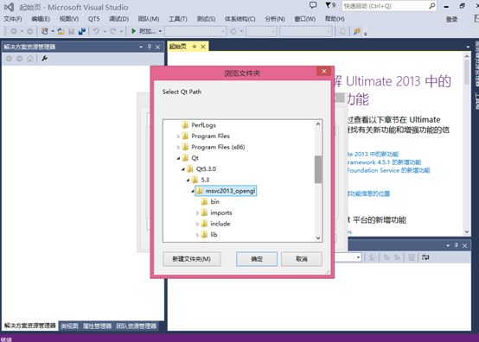479x342 pixels.
Task: Close the 浏览文件夹 dialog
Action: (x=324, y=71)
